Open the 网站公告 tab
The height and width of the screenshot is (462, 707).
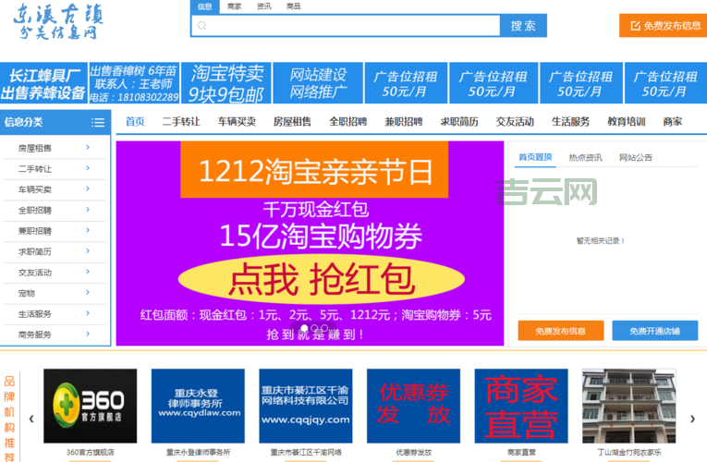click(636, 157)
